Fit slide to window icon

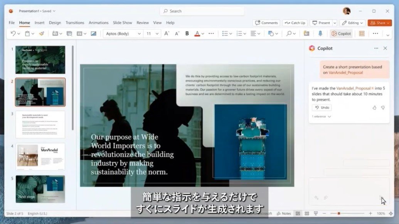pyautogui.click(x=391, y=214)
